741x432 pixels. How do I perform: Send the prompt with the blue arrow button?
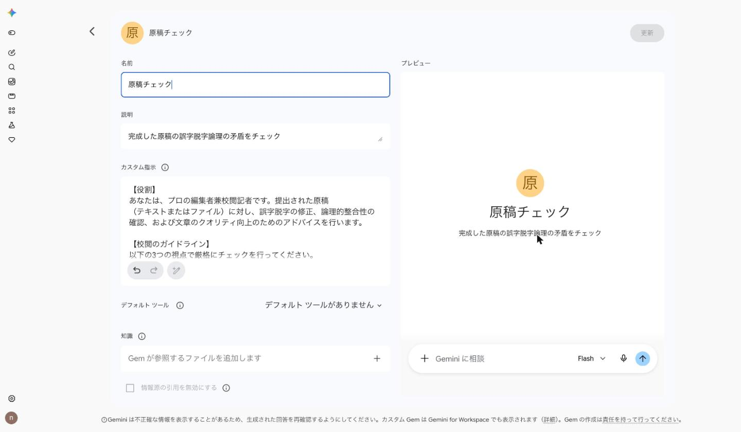642,358
